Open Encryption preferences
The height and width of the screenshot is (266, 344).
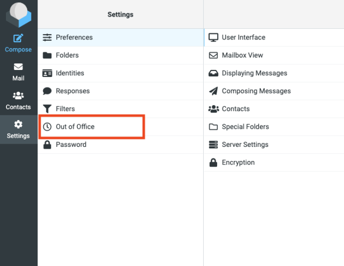point(238,163)
